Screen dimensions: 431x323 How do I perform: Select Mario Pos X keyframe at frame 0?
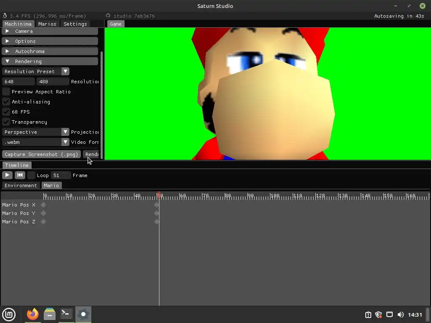(43, 205)
